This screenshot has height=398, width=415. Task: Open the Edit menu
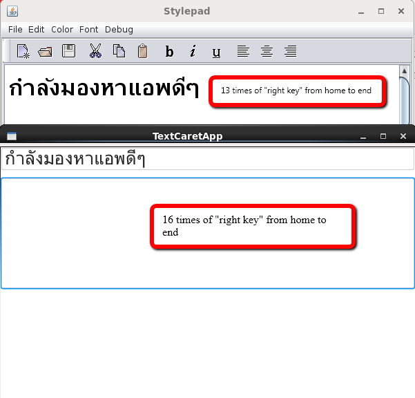(x=37, y=30)
